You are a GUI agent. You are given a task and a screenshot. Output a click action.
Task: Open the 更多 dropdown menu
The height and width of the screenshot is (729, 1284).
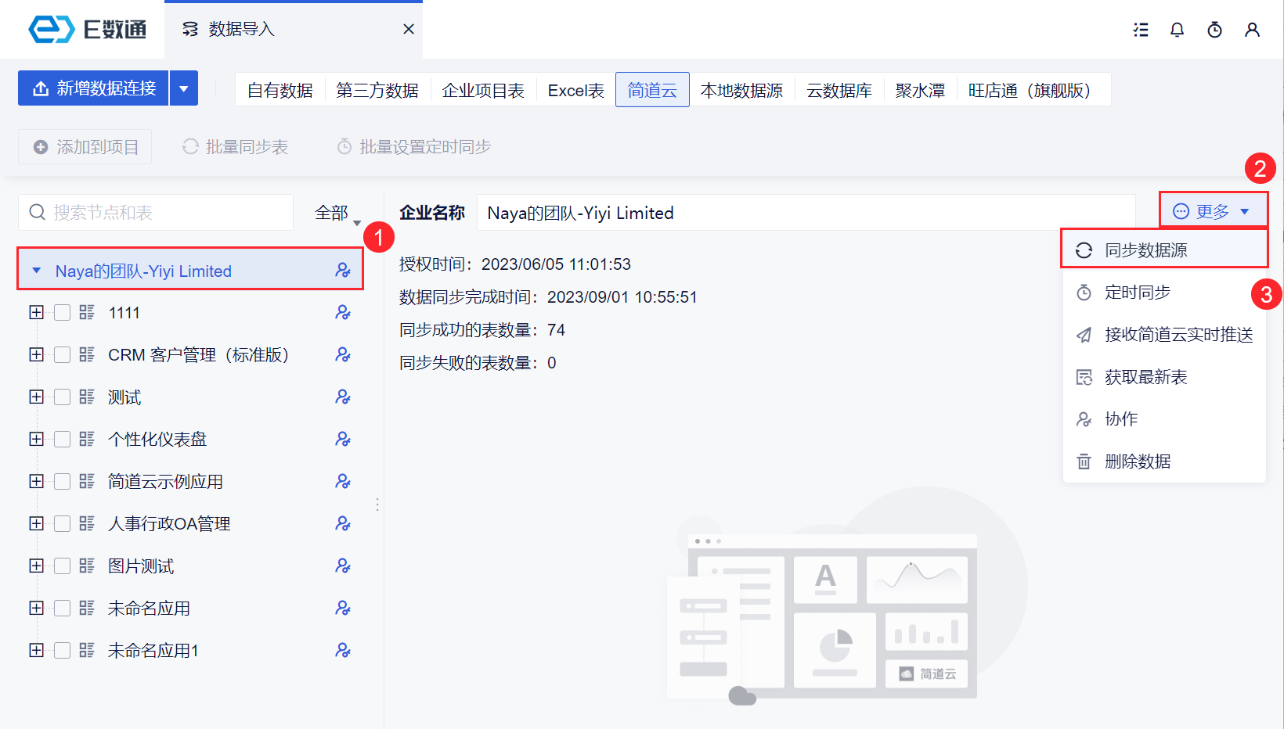pos(1213,211)
